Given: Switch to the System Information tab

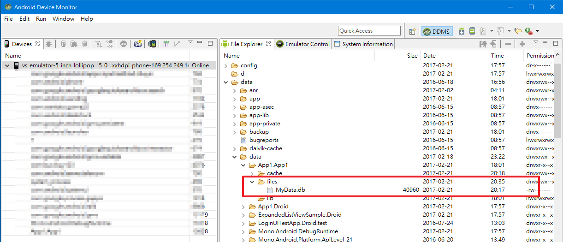Looking at the screenshot, I should pyautogui.click(x=363, y=44).
